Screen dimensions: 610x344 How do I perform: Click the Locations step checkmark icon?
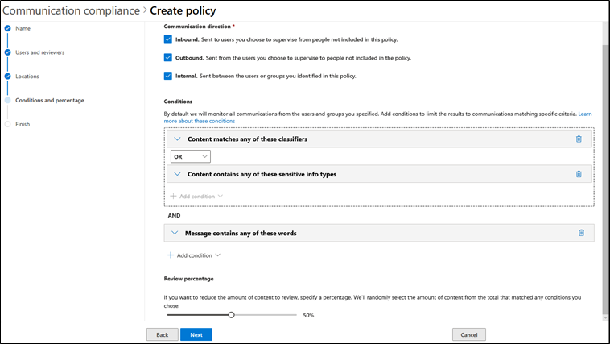coord(7,77)
